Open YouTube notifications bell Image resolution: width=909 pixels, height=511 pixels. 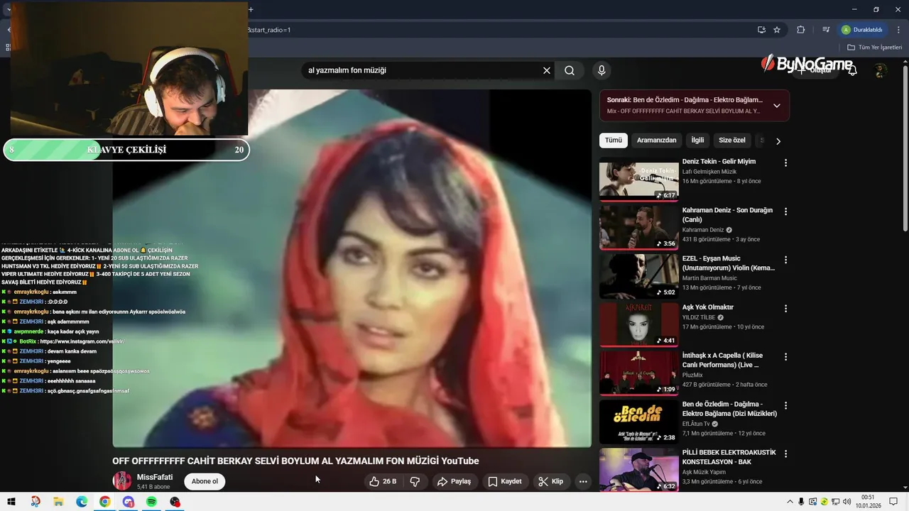click(x=852, y=70)
